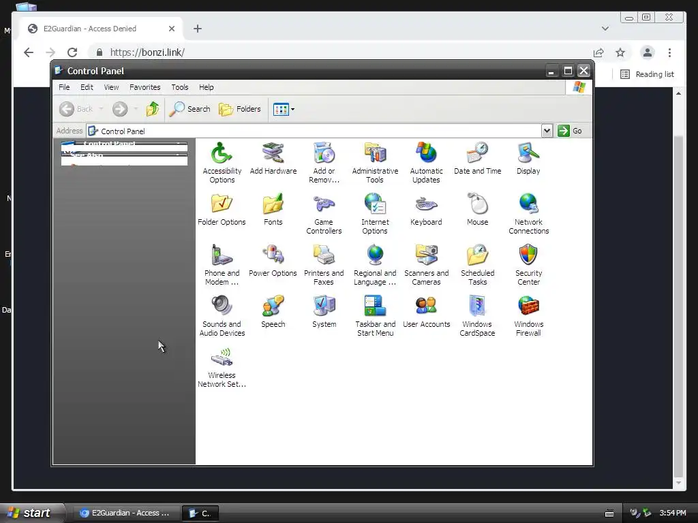
Task: Open Automatic Updates icon
Action: (x=426, y=162)
